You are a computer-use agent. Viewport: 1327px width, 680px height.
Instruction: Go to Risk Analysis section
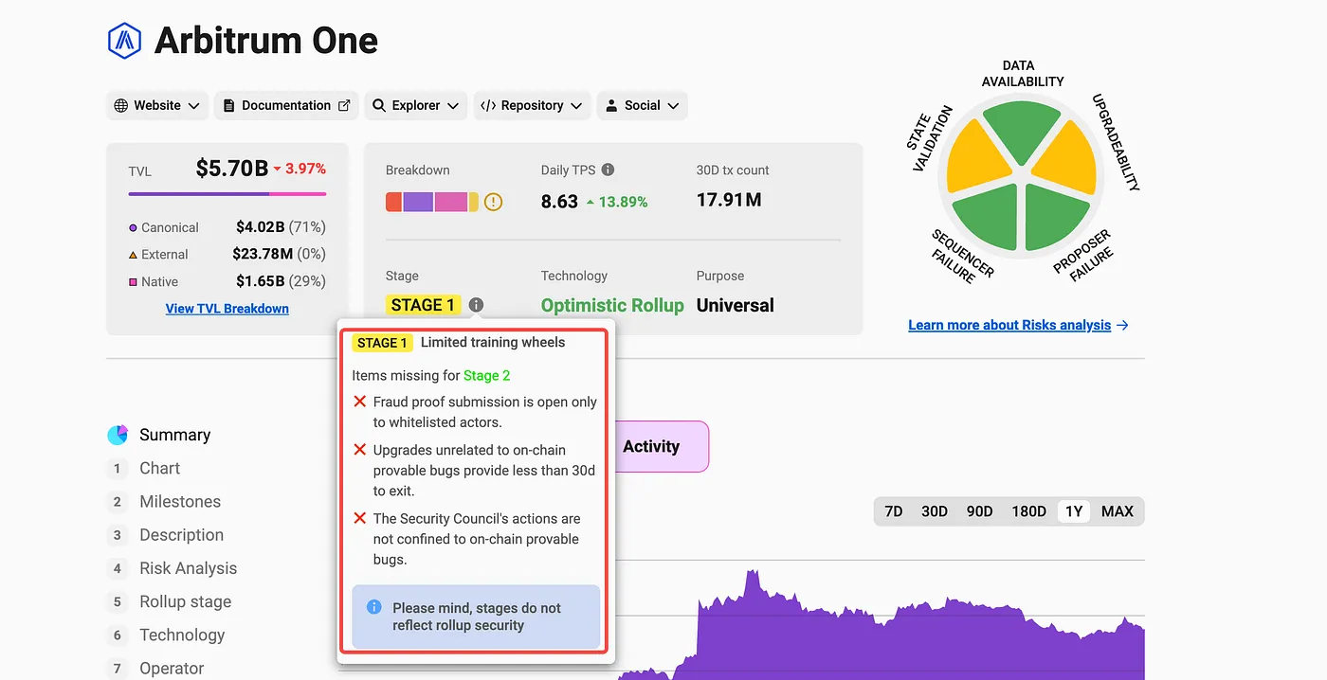pyautogui.click(x=188, y=568)
